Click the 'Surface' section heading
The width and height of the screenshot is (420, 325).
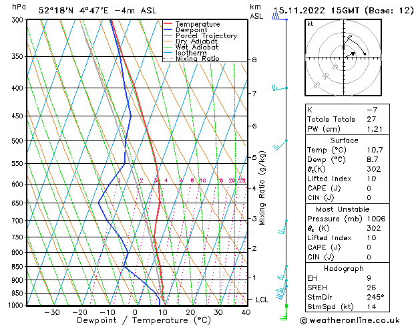[x=344, y=140]
